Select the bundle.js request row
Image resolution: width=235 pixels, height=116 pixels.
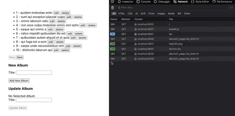[172, 29]
